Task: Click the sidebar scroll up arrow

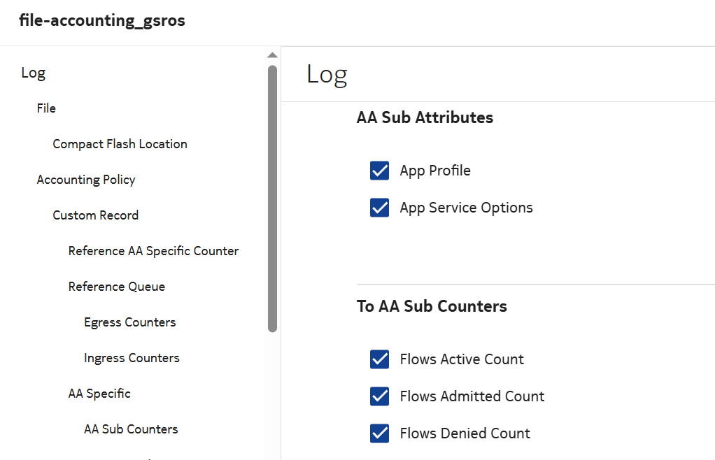Action: pyautogui.click(x=272, y=56)
